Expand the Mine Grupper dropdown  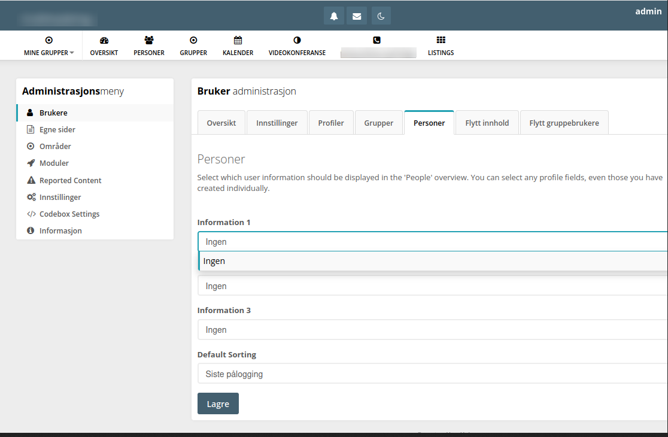(x=49, y=45)
